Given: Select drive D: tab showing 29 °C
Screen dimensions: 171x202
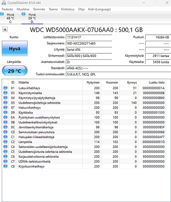Looking at the screenshot, I should [x=32, y=18].
